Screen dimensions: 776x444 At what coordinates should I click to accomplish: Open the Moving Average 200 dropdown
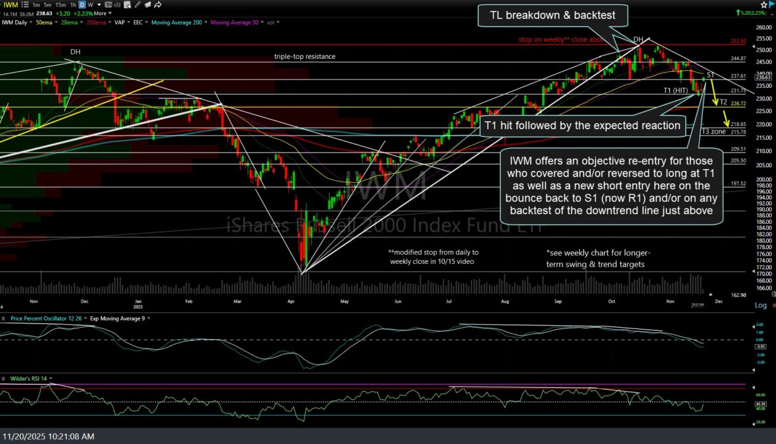[x=175, y=23]
